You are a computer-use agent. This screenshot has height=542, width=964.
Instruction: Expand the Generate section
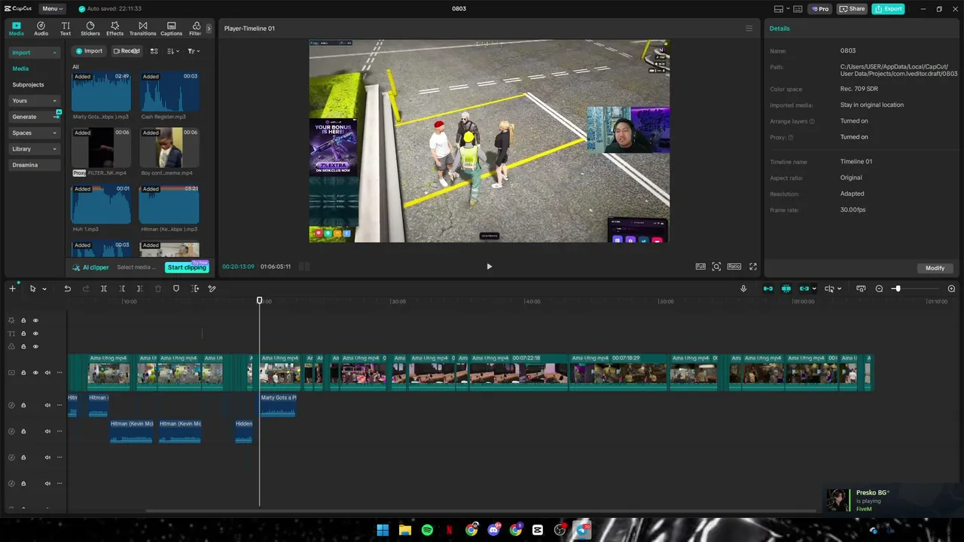tap(34, 117)
